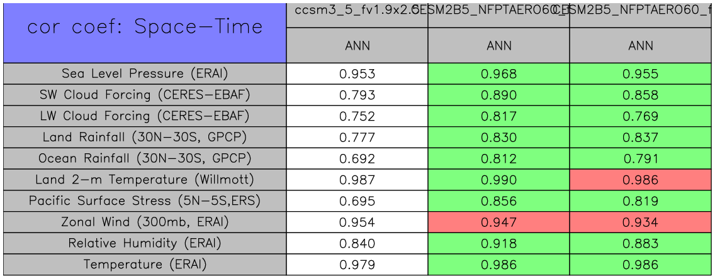Click the Temperature (ERAI) label in last row
This screenshot has height=279, width=715.
pos(145,265)
